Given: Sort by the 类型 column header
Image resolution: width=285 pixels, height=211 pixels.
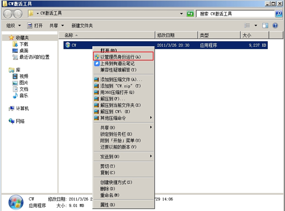Looking at the screenshot, I should (219, 35).
